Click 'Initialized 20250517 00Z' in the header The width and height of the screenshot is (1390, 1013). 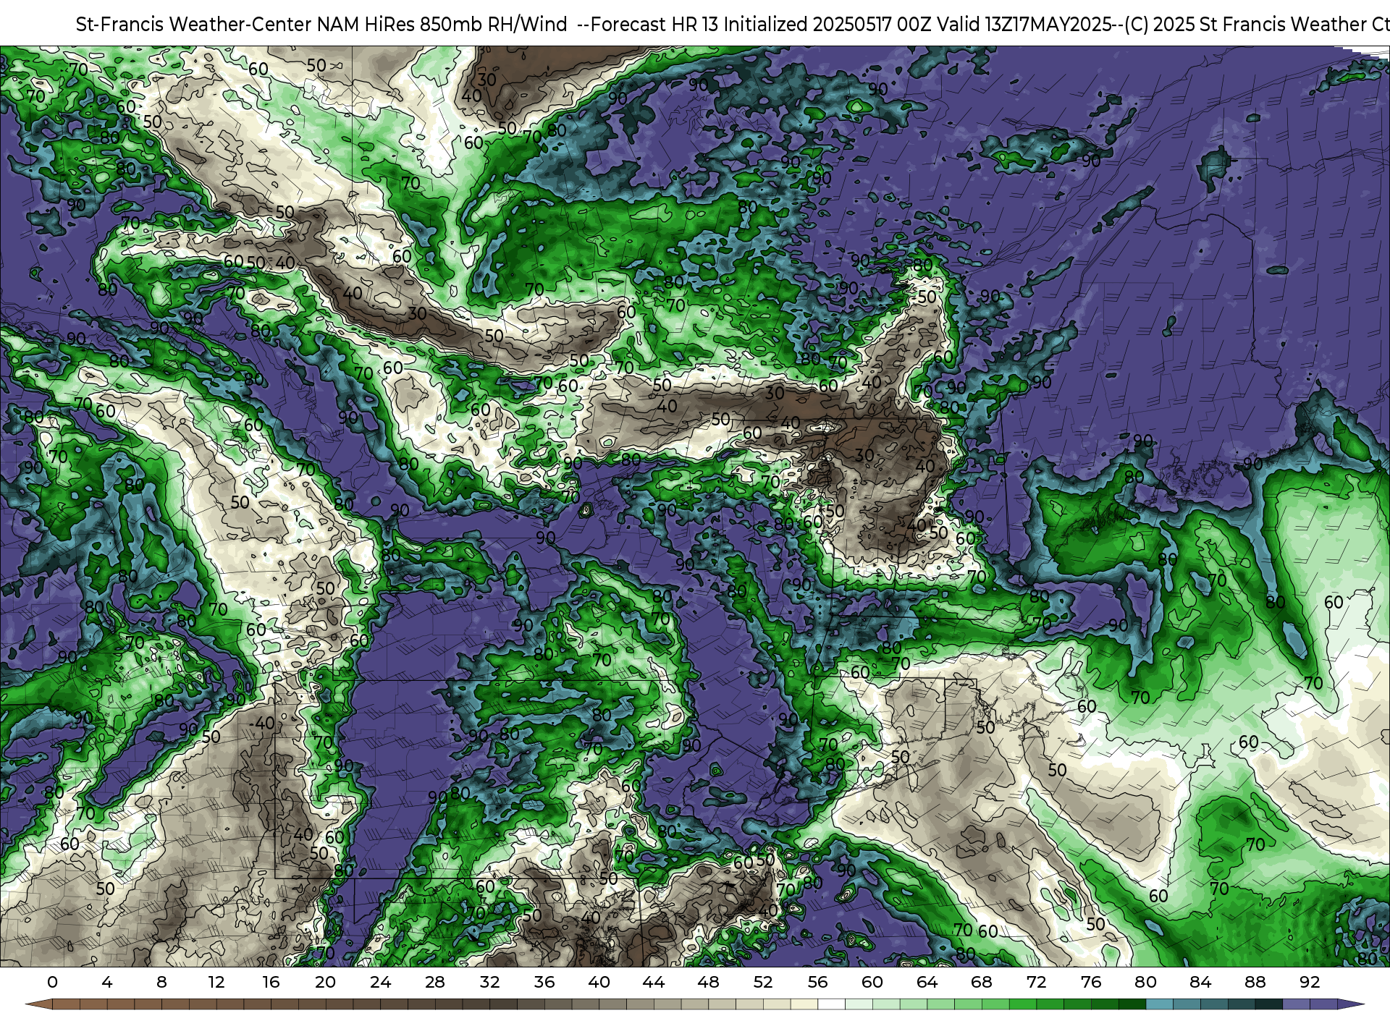pyautogui.click(x=827, y=25)
